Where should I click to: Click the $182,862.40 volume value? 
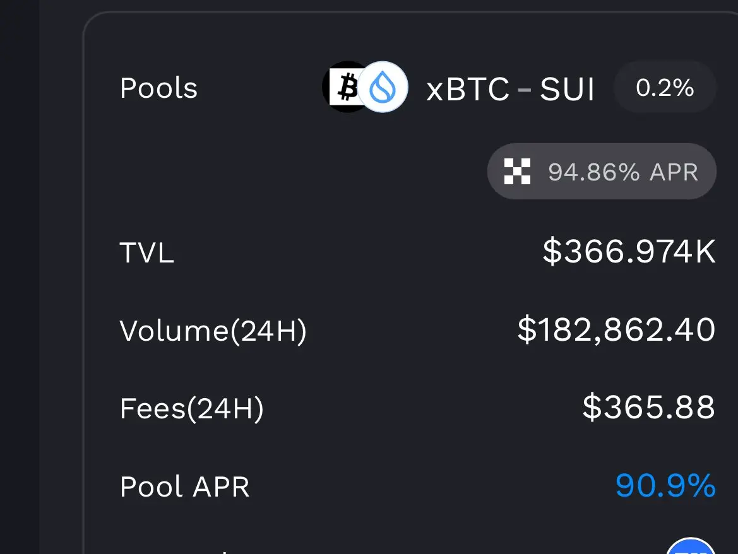617,329
